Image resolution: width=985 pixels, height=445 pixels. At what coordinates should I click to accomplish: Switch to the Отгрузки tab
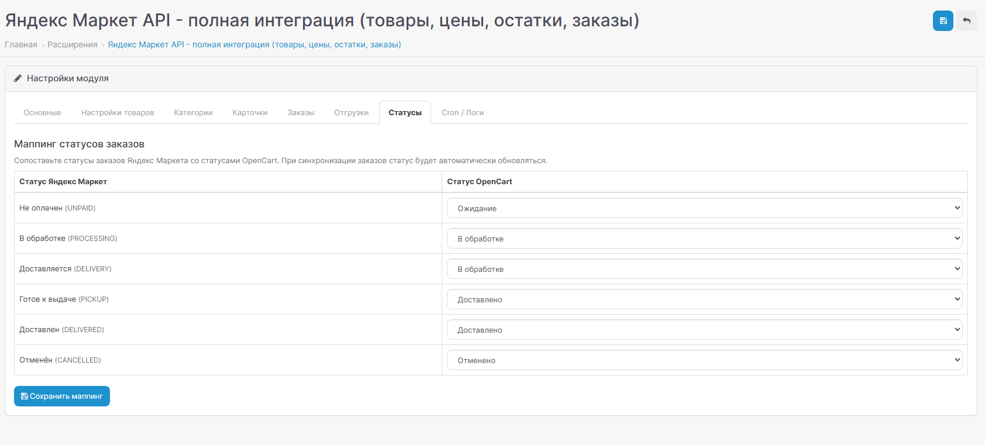(x=351, y=113)
